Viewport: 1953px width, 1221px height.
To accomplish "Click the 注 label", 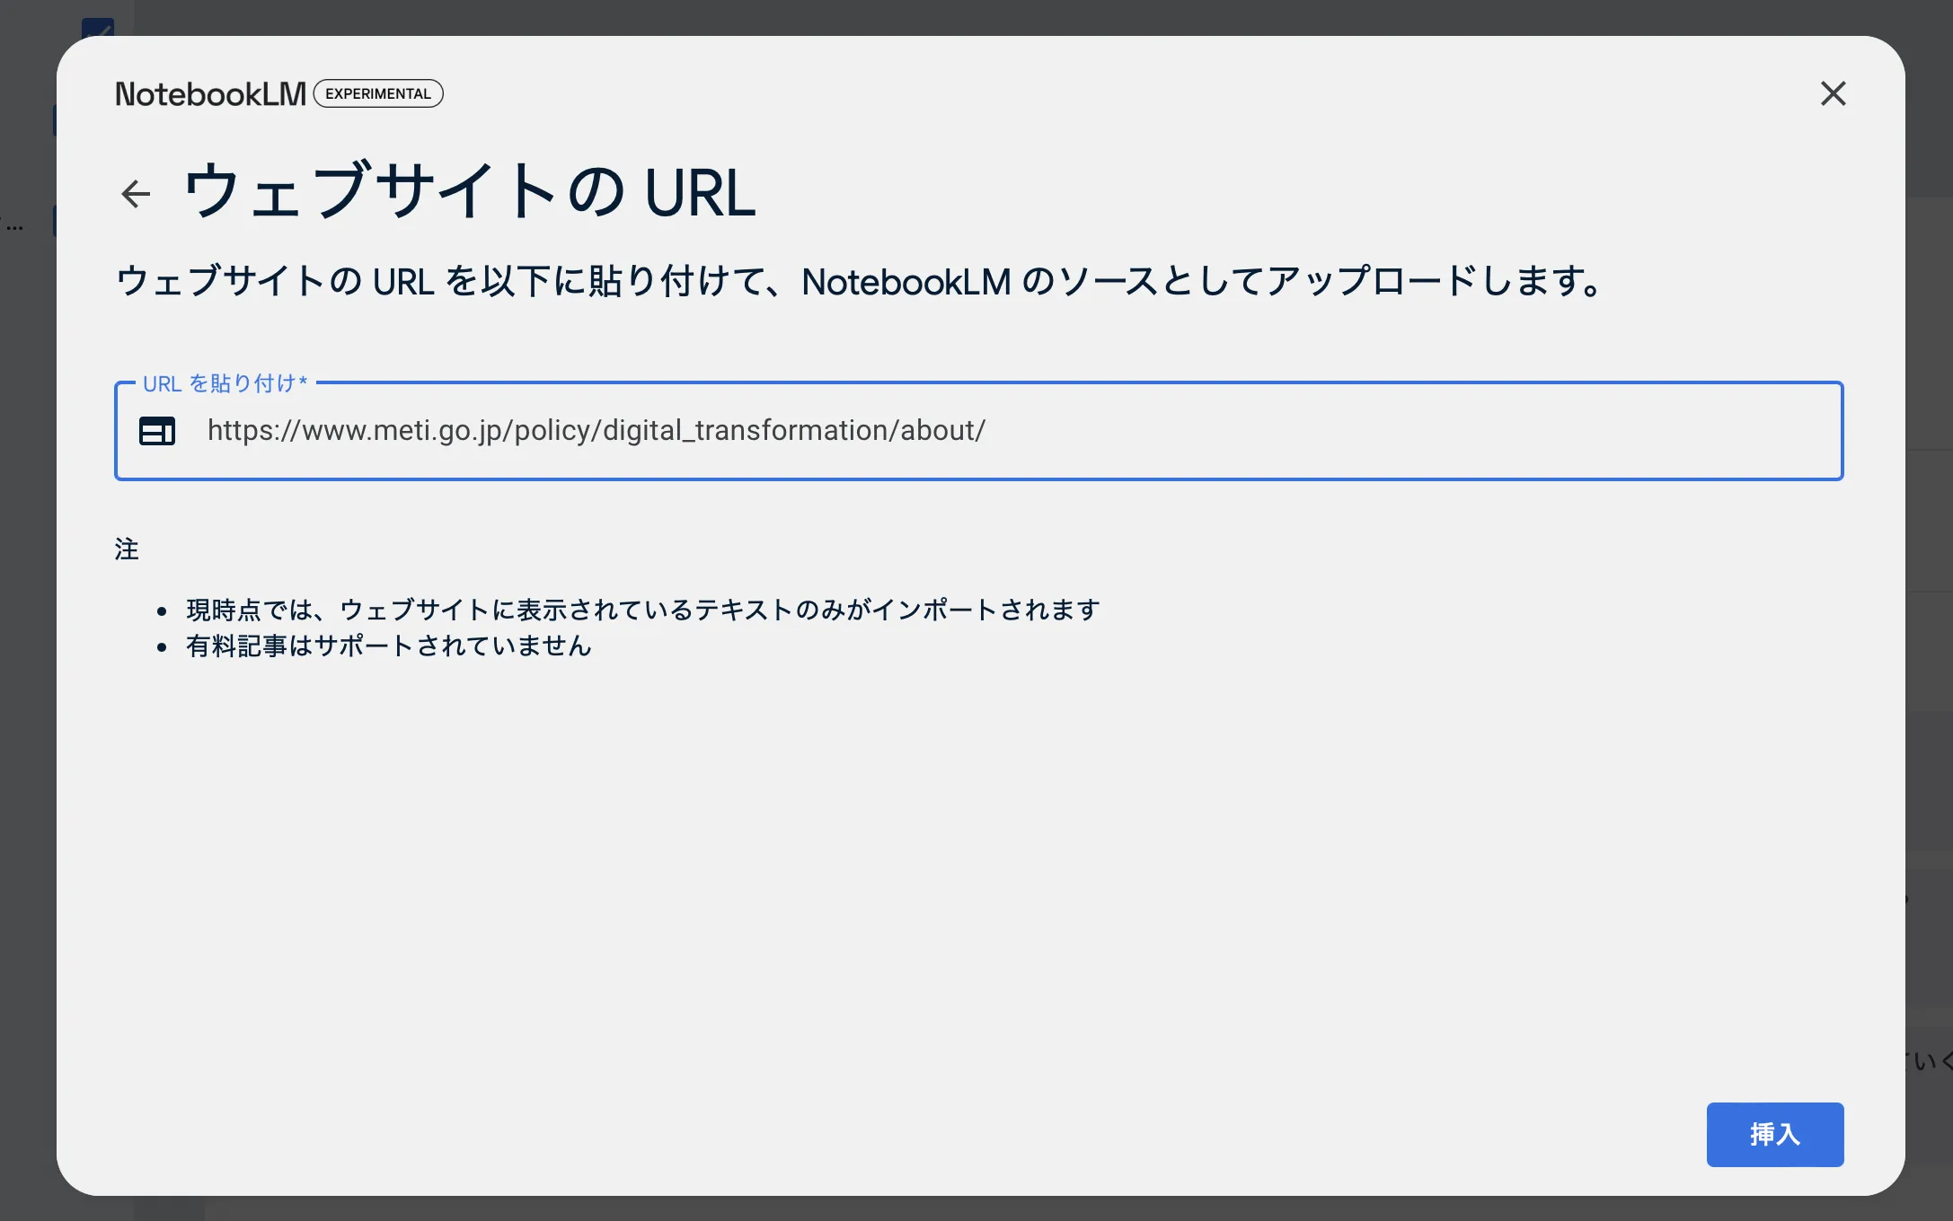I will 127,549.
